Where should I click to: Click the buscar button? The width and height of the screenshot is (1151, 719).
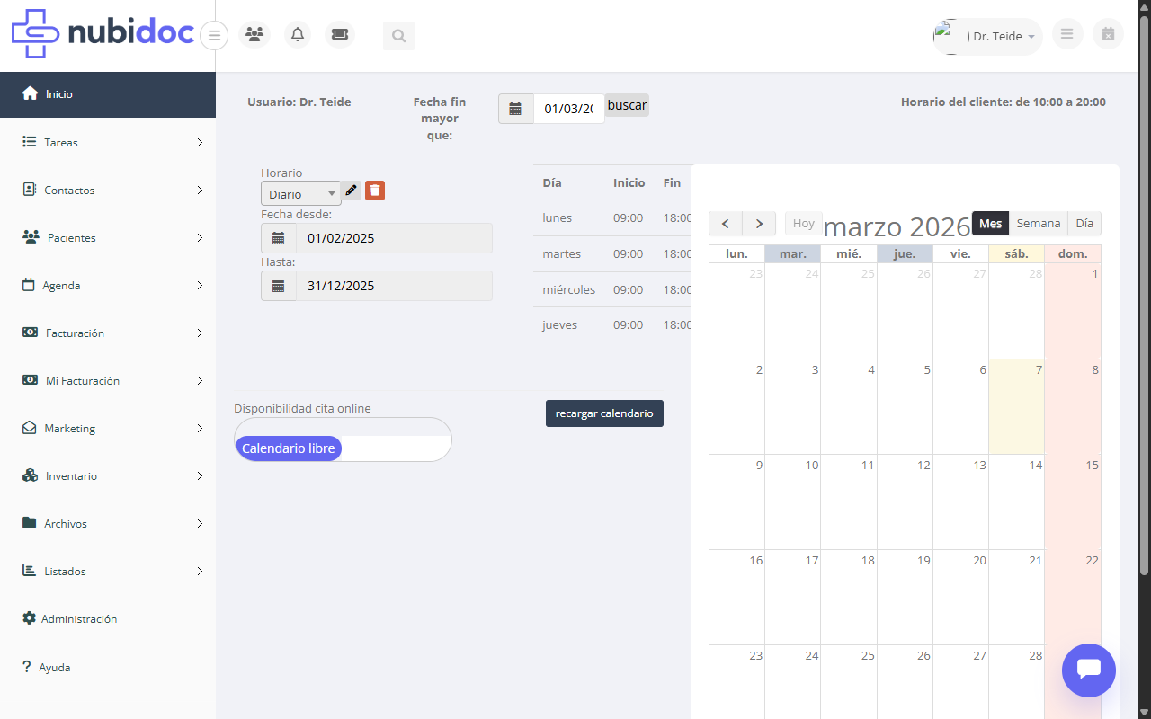627,105
